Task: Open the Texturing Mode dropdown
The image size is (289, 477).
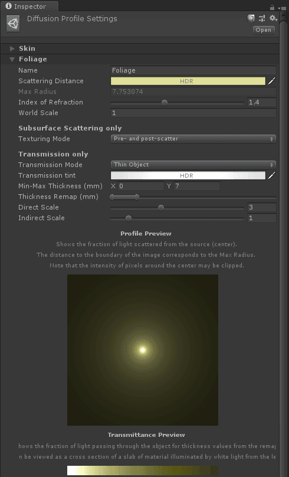Action: point(193,139)
